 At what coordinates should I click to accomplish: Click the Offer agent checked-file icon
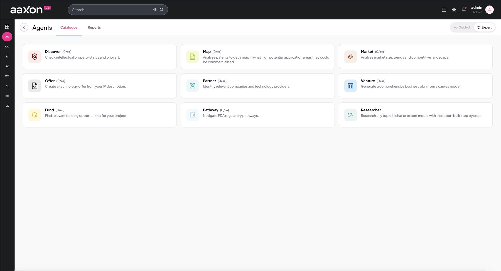(35, 86)
